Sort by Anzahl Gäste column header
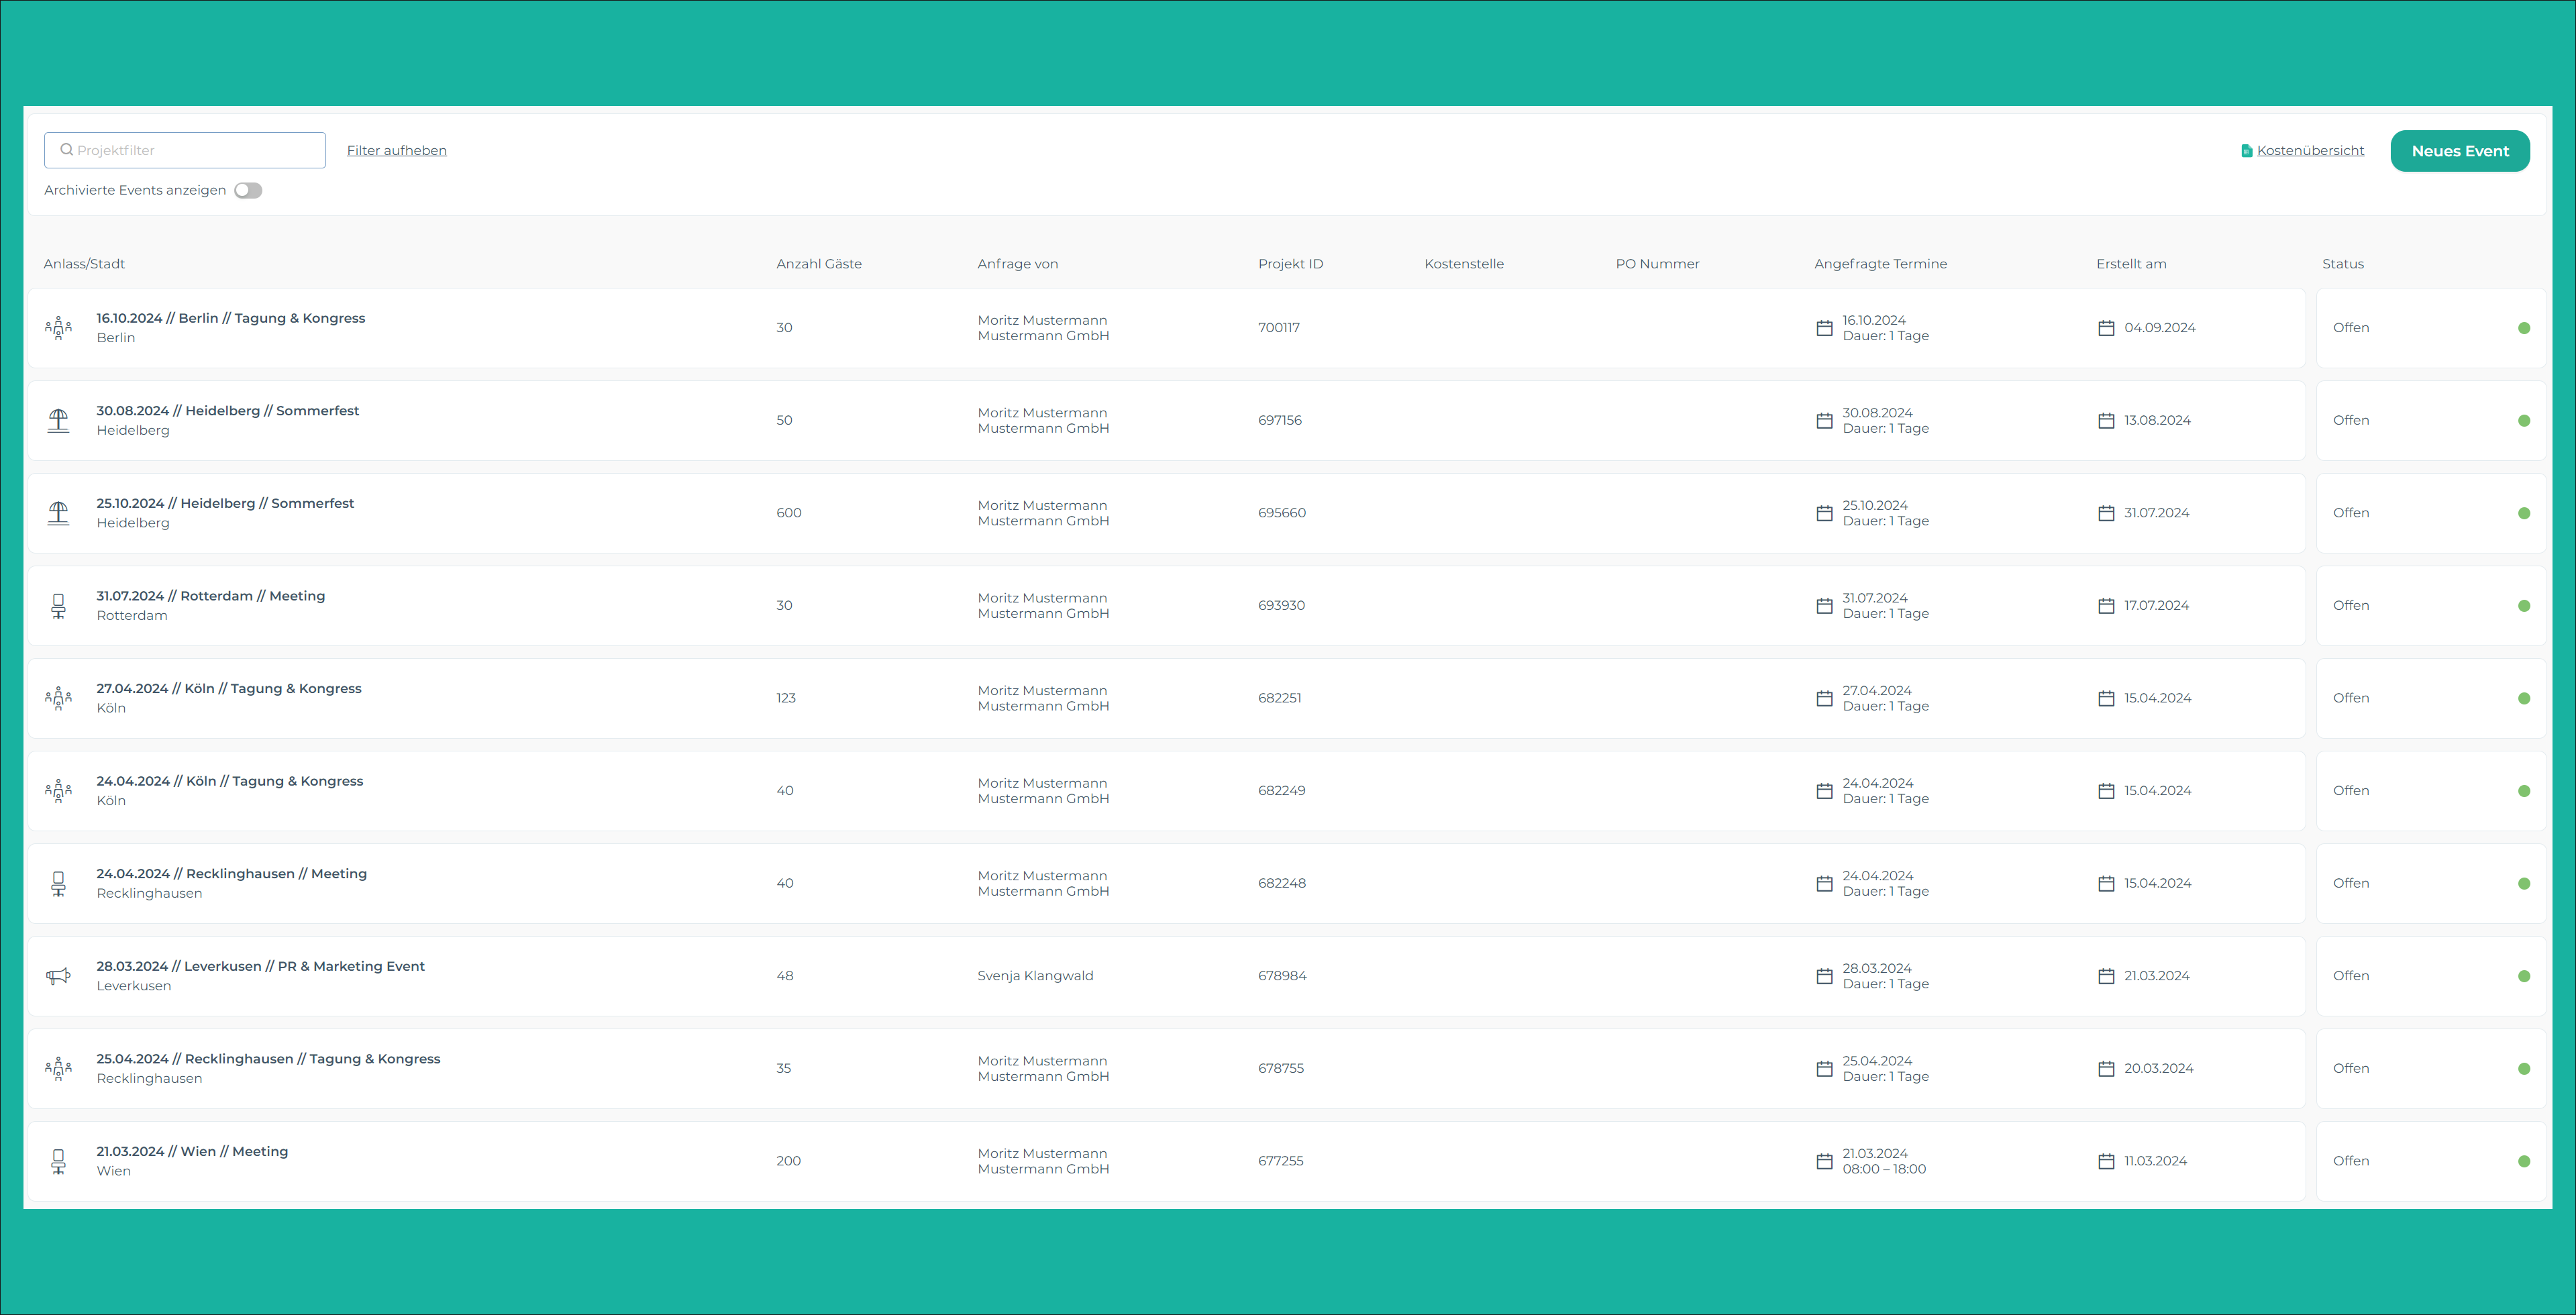Image resolution: width=2576 pixels, height=1315 pixels. (x=818, y=264)
